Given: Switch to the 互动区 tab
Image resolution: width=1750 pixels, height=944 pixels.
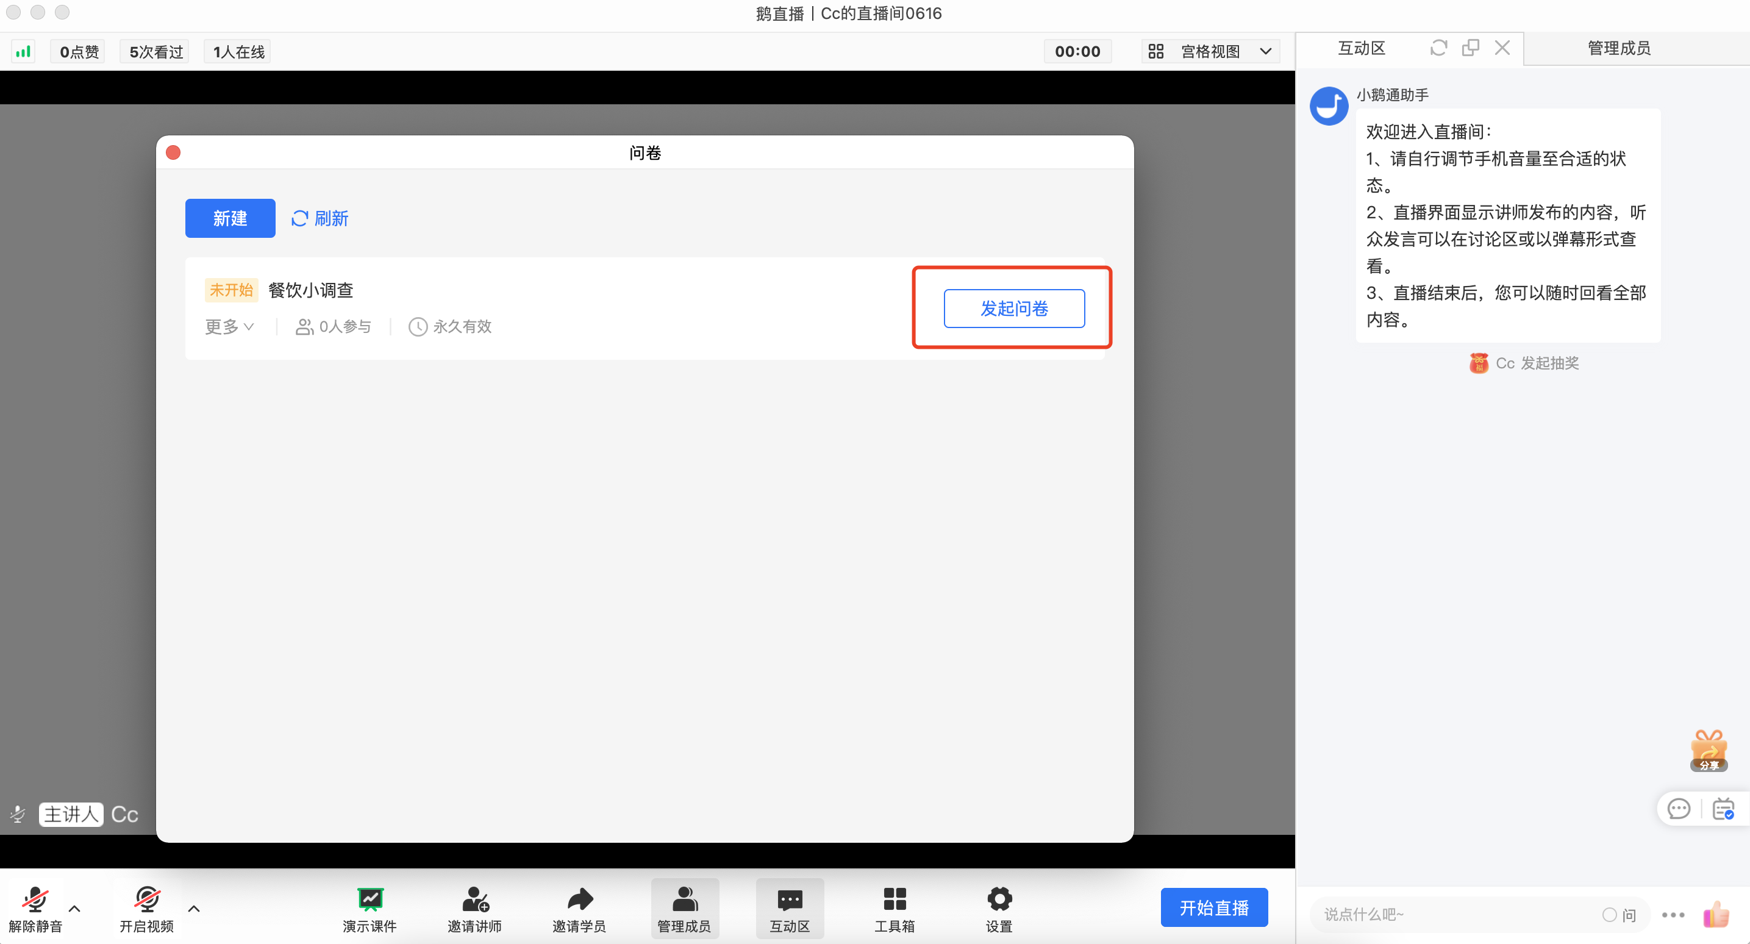Looking at the screenshot, I should (x=1362, y=48).
